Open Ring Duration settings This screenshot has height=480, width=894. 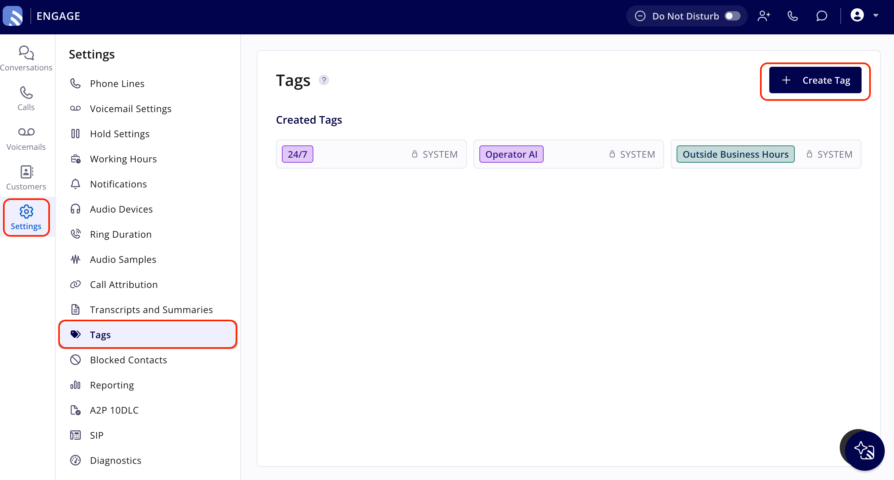click(148, 234)
